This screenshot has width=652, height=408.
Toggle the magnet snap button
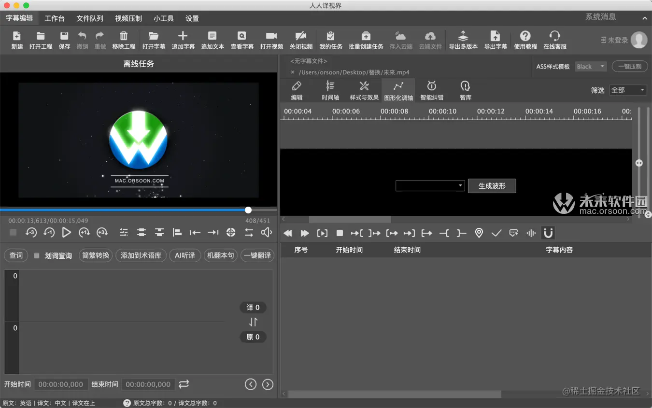pyautogui.click(x=548, y=233)
